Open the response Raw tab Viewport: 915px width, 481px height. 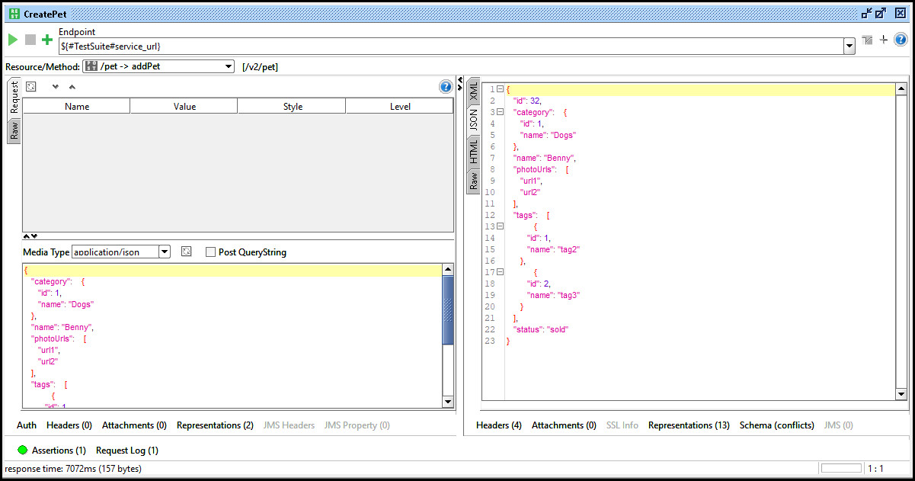click(473, 180)
